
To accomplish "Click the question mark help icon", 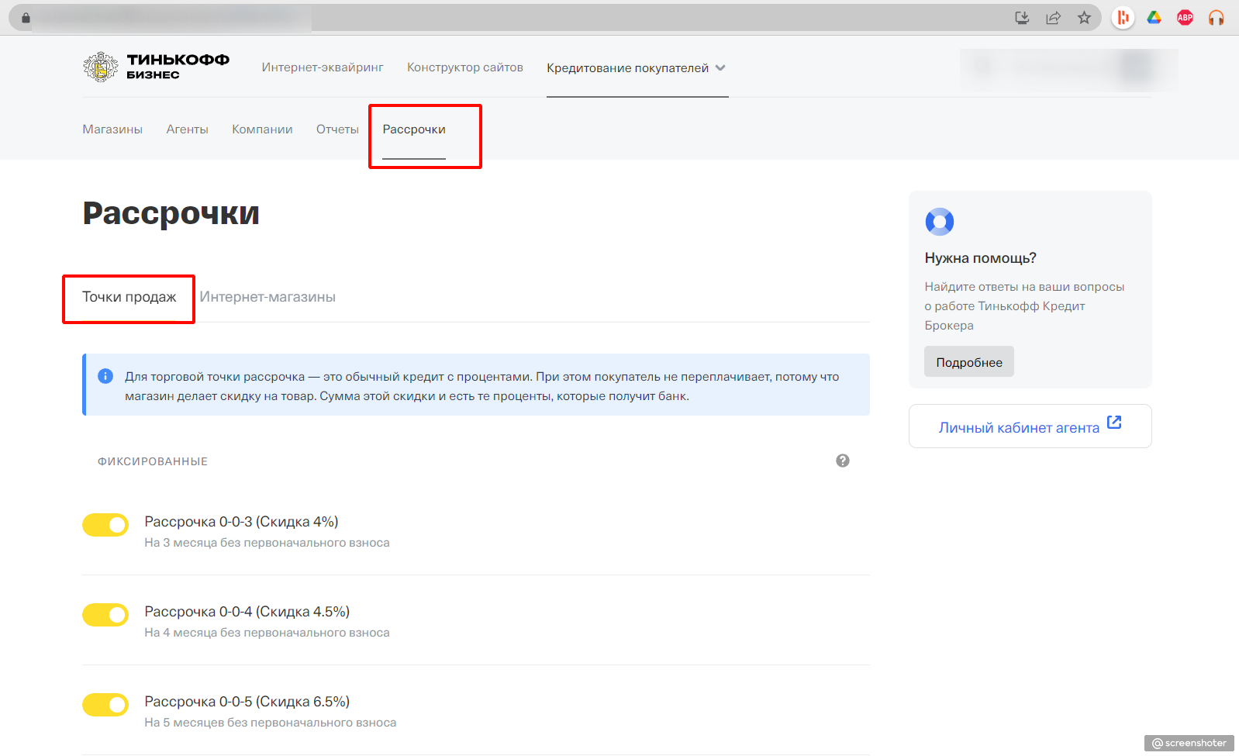I will (x=843, y=461).
